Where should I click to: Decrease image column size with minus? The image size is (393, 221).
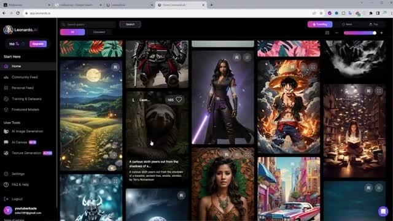coord(337,33)
